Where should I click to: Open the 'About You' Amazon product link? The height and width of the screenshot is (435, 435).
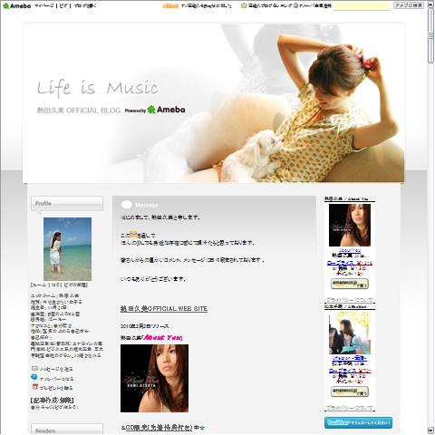coord(350,250)
